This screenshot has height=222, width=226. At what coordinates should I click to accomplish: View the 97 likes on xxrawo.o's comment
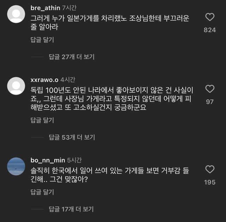210,102
